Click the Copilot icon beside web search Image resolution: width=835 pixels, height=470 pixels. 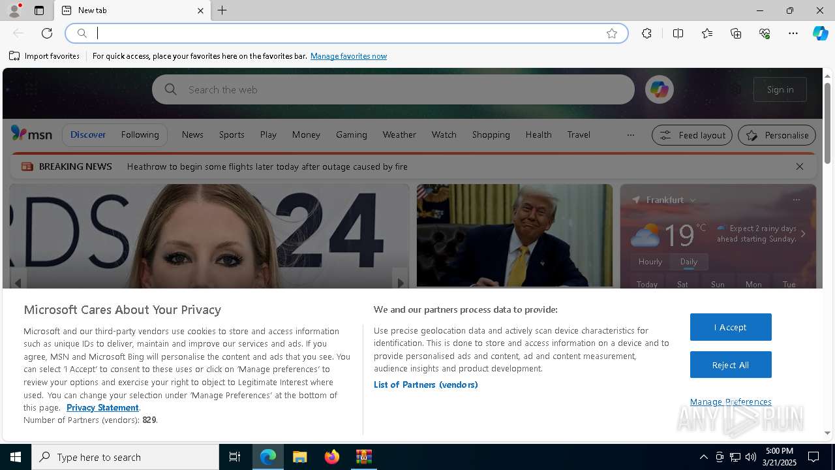coord(659,89)
